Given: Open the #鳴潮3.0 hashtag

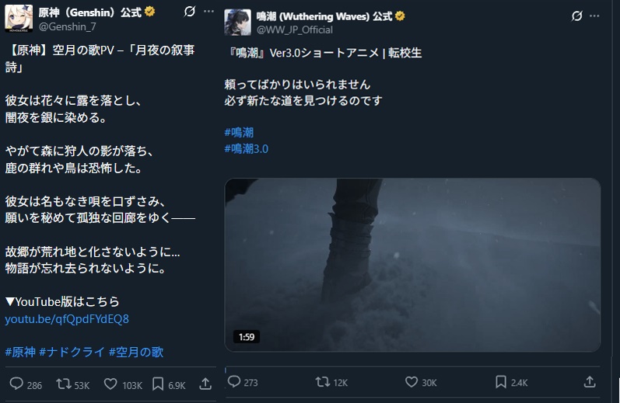Looking at the screenshot, I should pos(247,149).
